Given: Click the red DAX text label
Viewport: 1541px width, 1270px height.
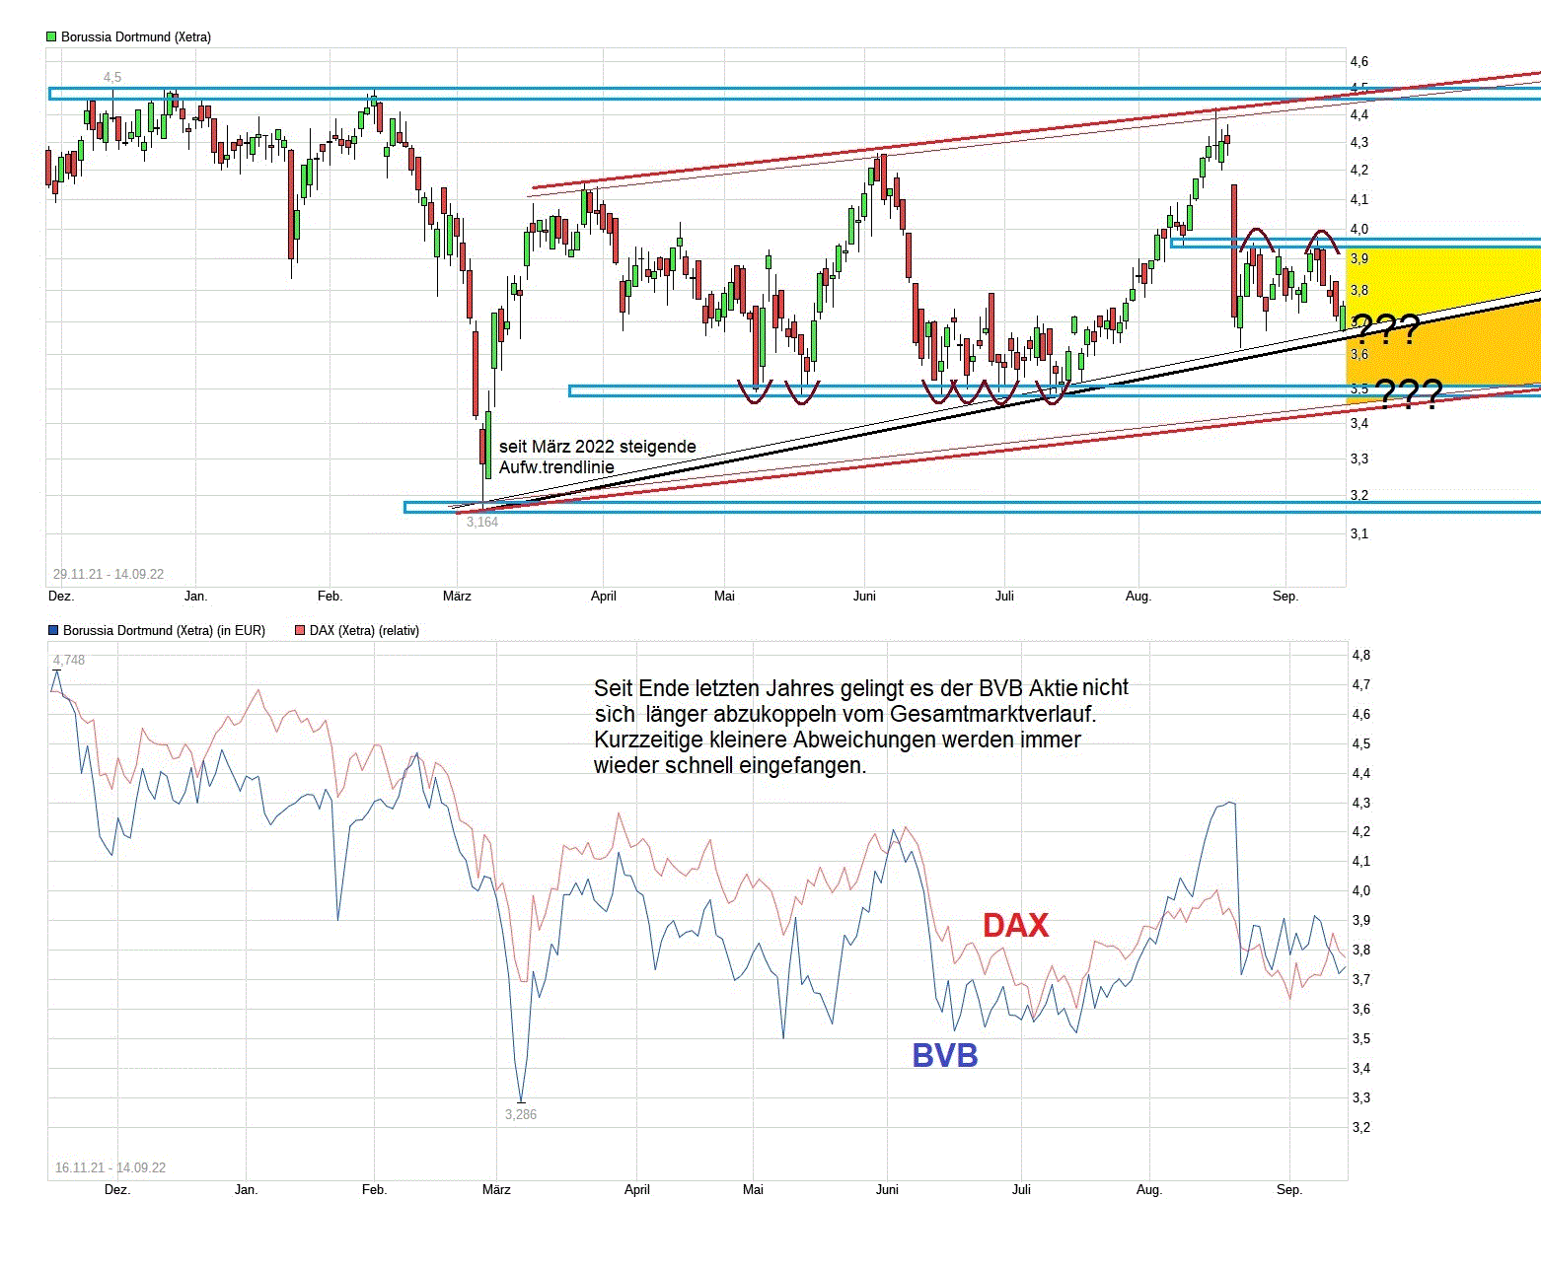Looking at the screenshot, I should point(1015,925).
